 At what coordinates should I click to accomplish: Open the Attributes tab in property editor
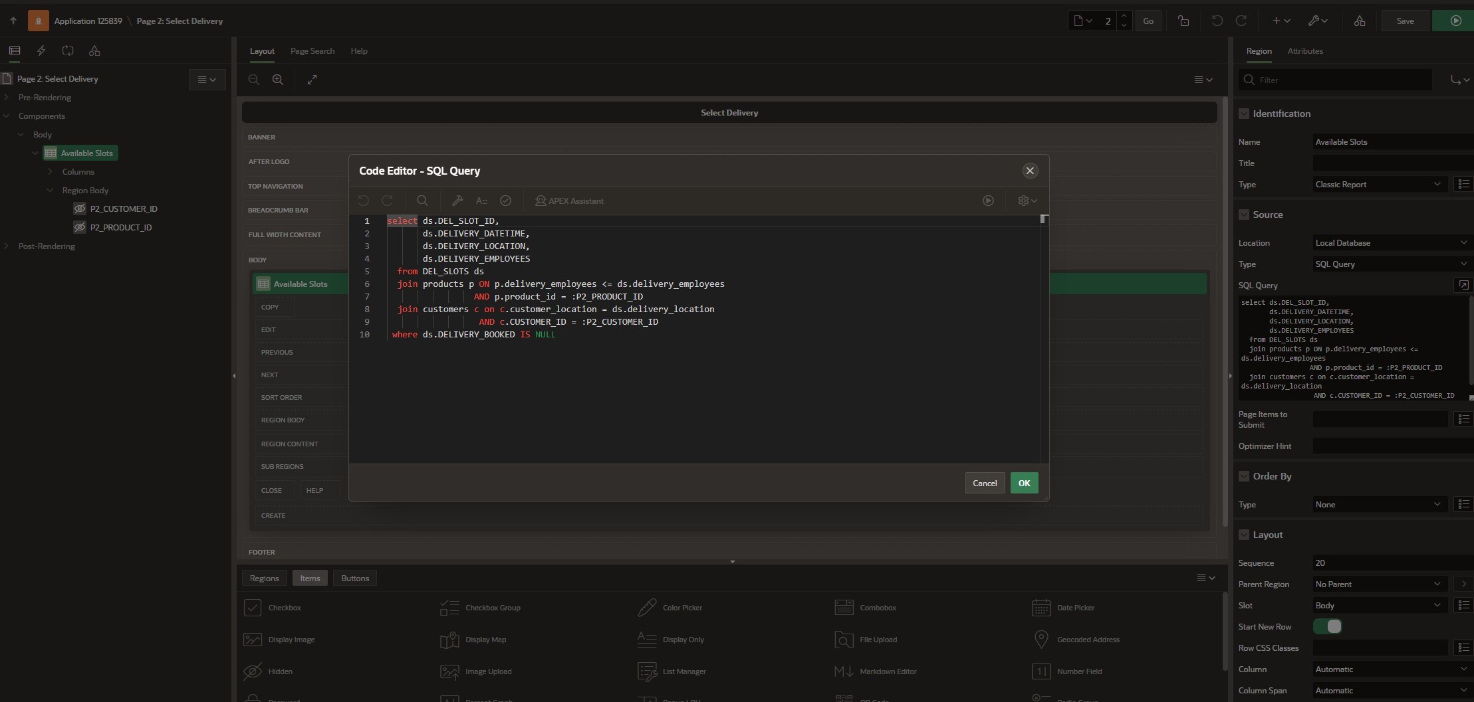[x=1305, y=50]
